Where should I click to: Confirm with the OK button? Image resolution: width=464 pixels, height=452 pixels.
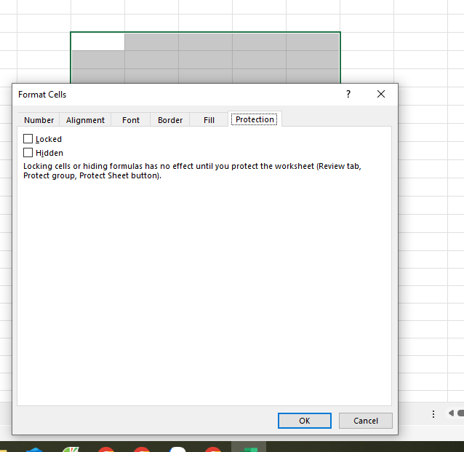point(305,421)
